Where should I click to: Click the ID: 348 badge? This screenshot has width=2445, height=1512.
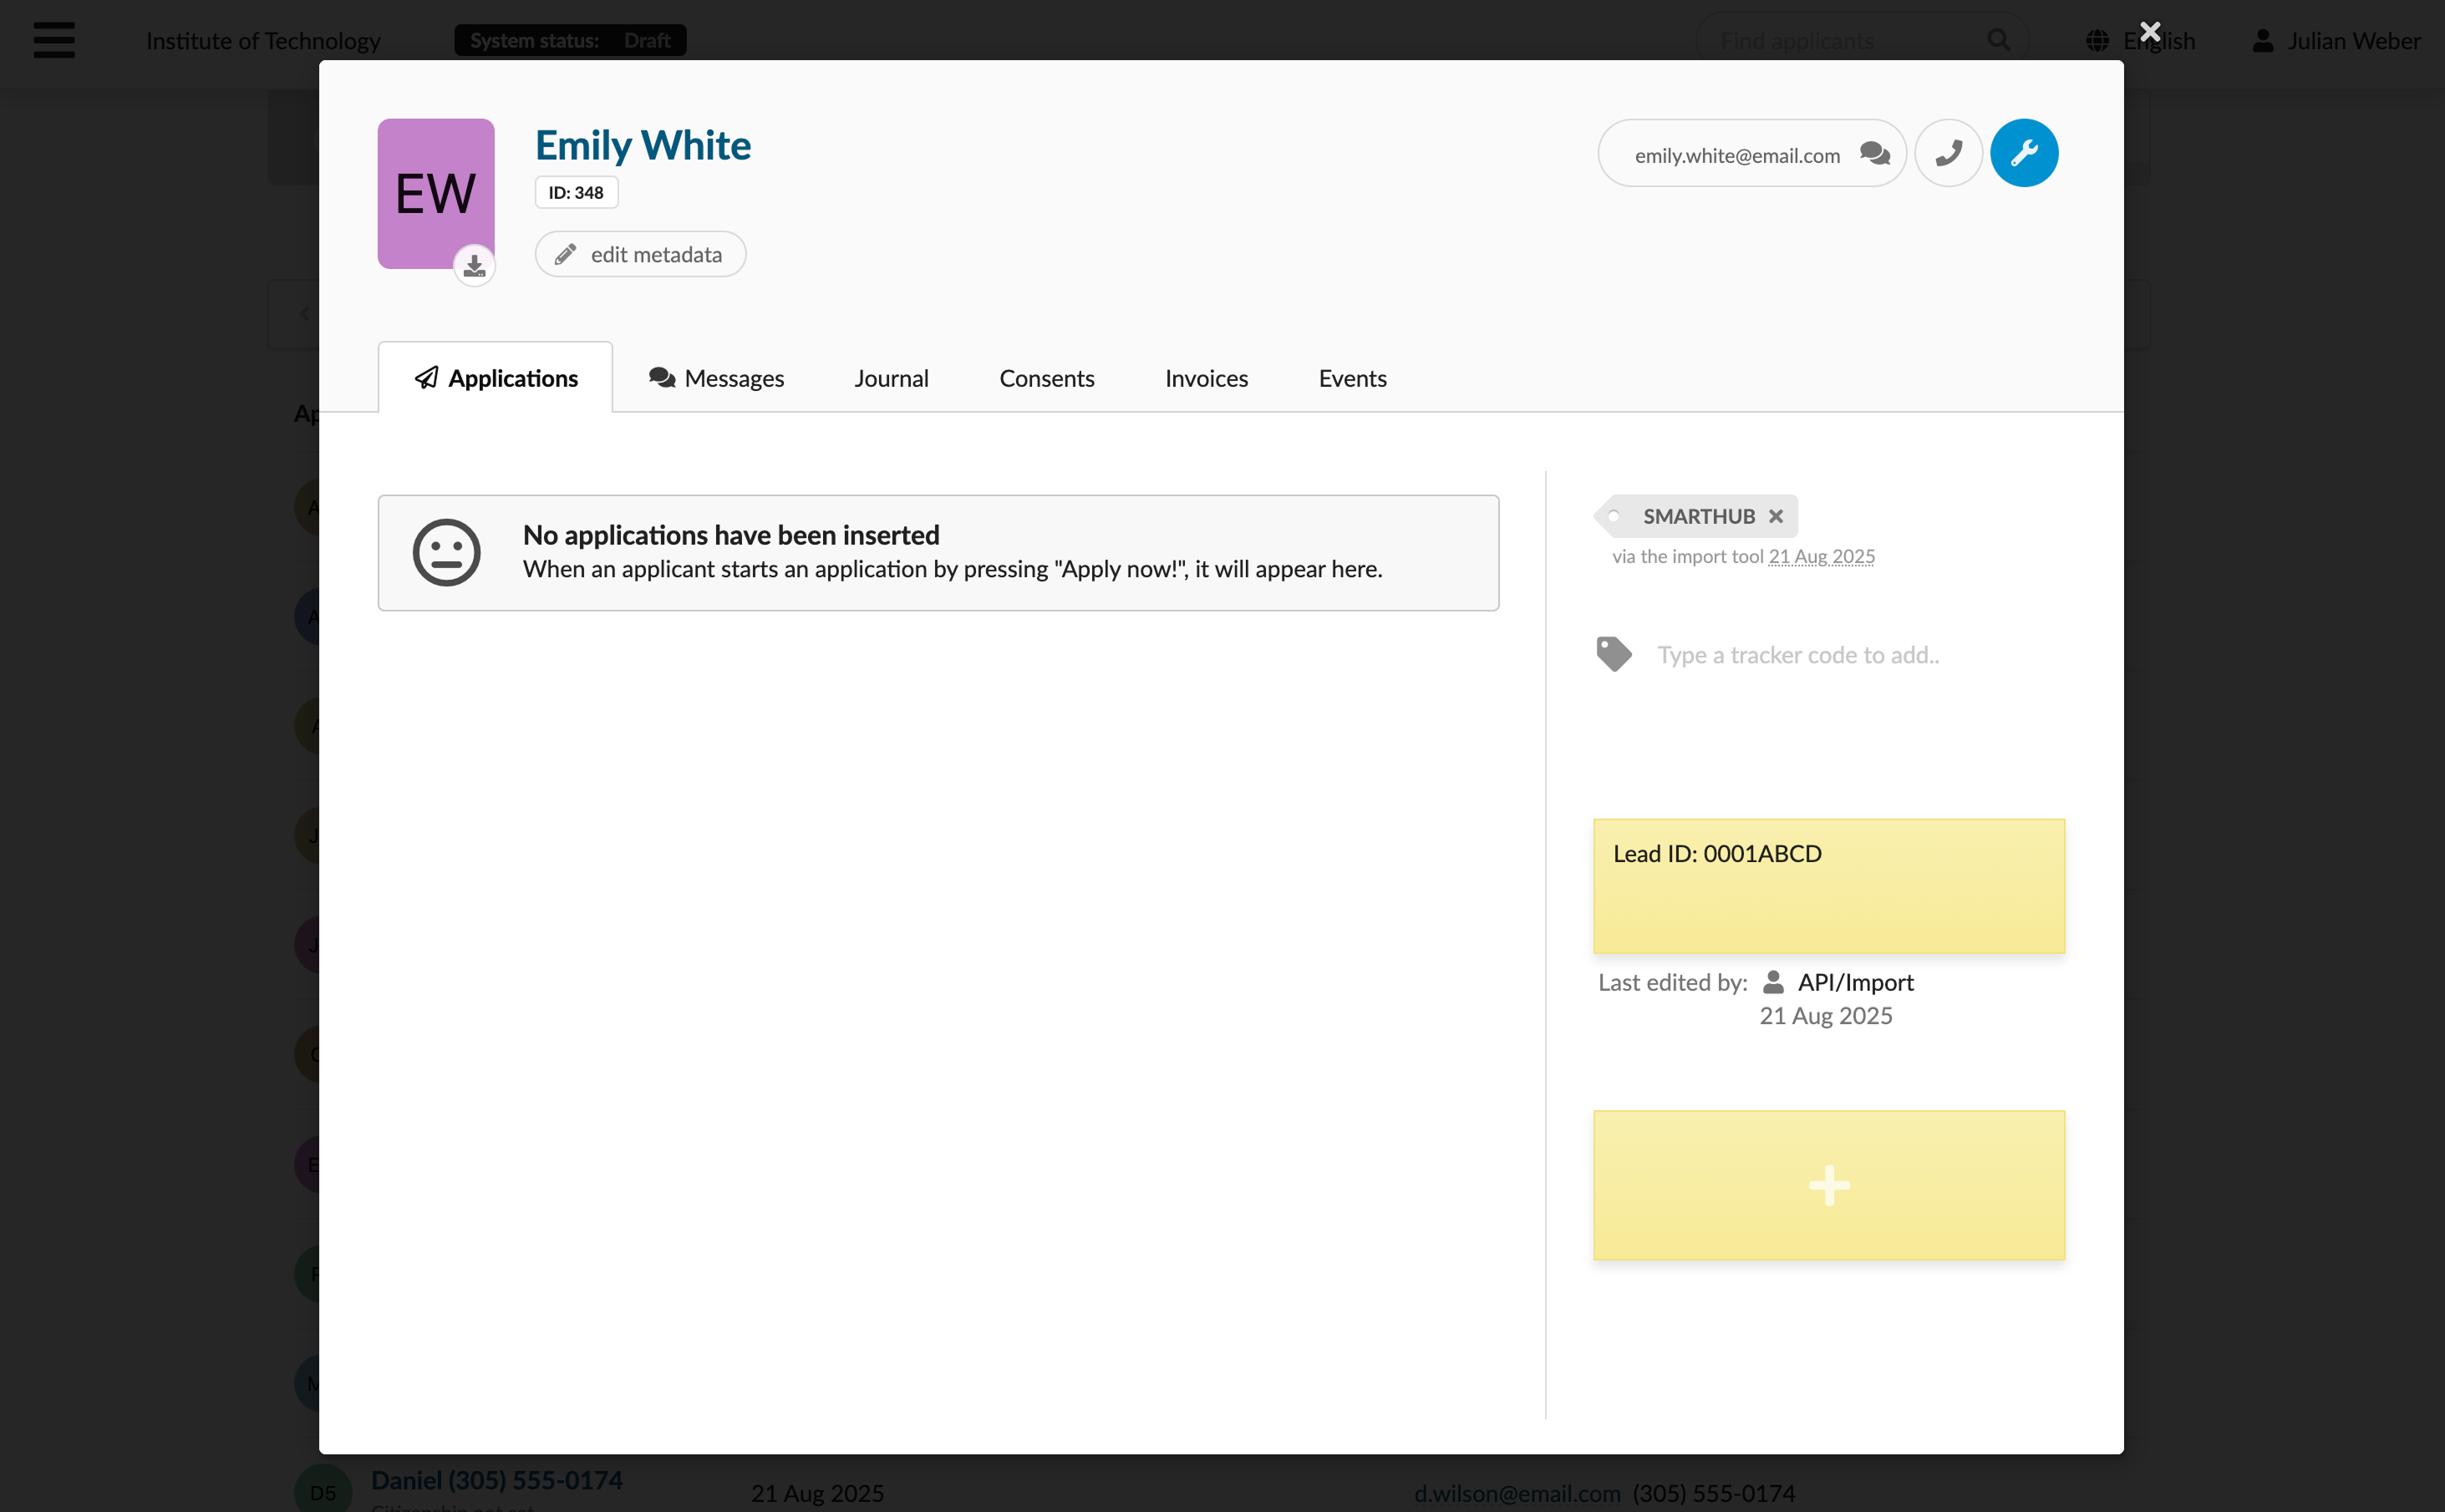pyautogui.click(x=577, y=192)
